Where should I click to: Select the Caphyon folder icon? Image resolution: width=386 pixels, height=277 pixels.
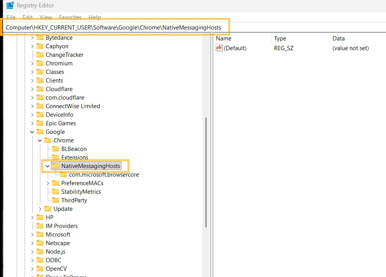click(x=40, y=46)
